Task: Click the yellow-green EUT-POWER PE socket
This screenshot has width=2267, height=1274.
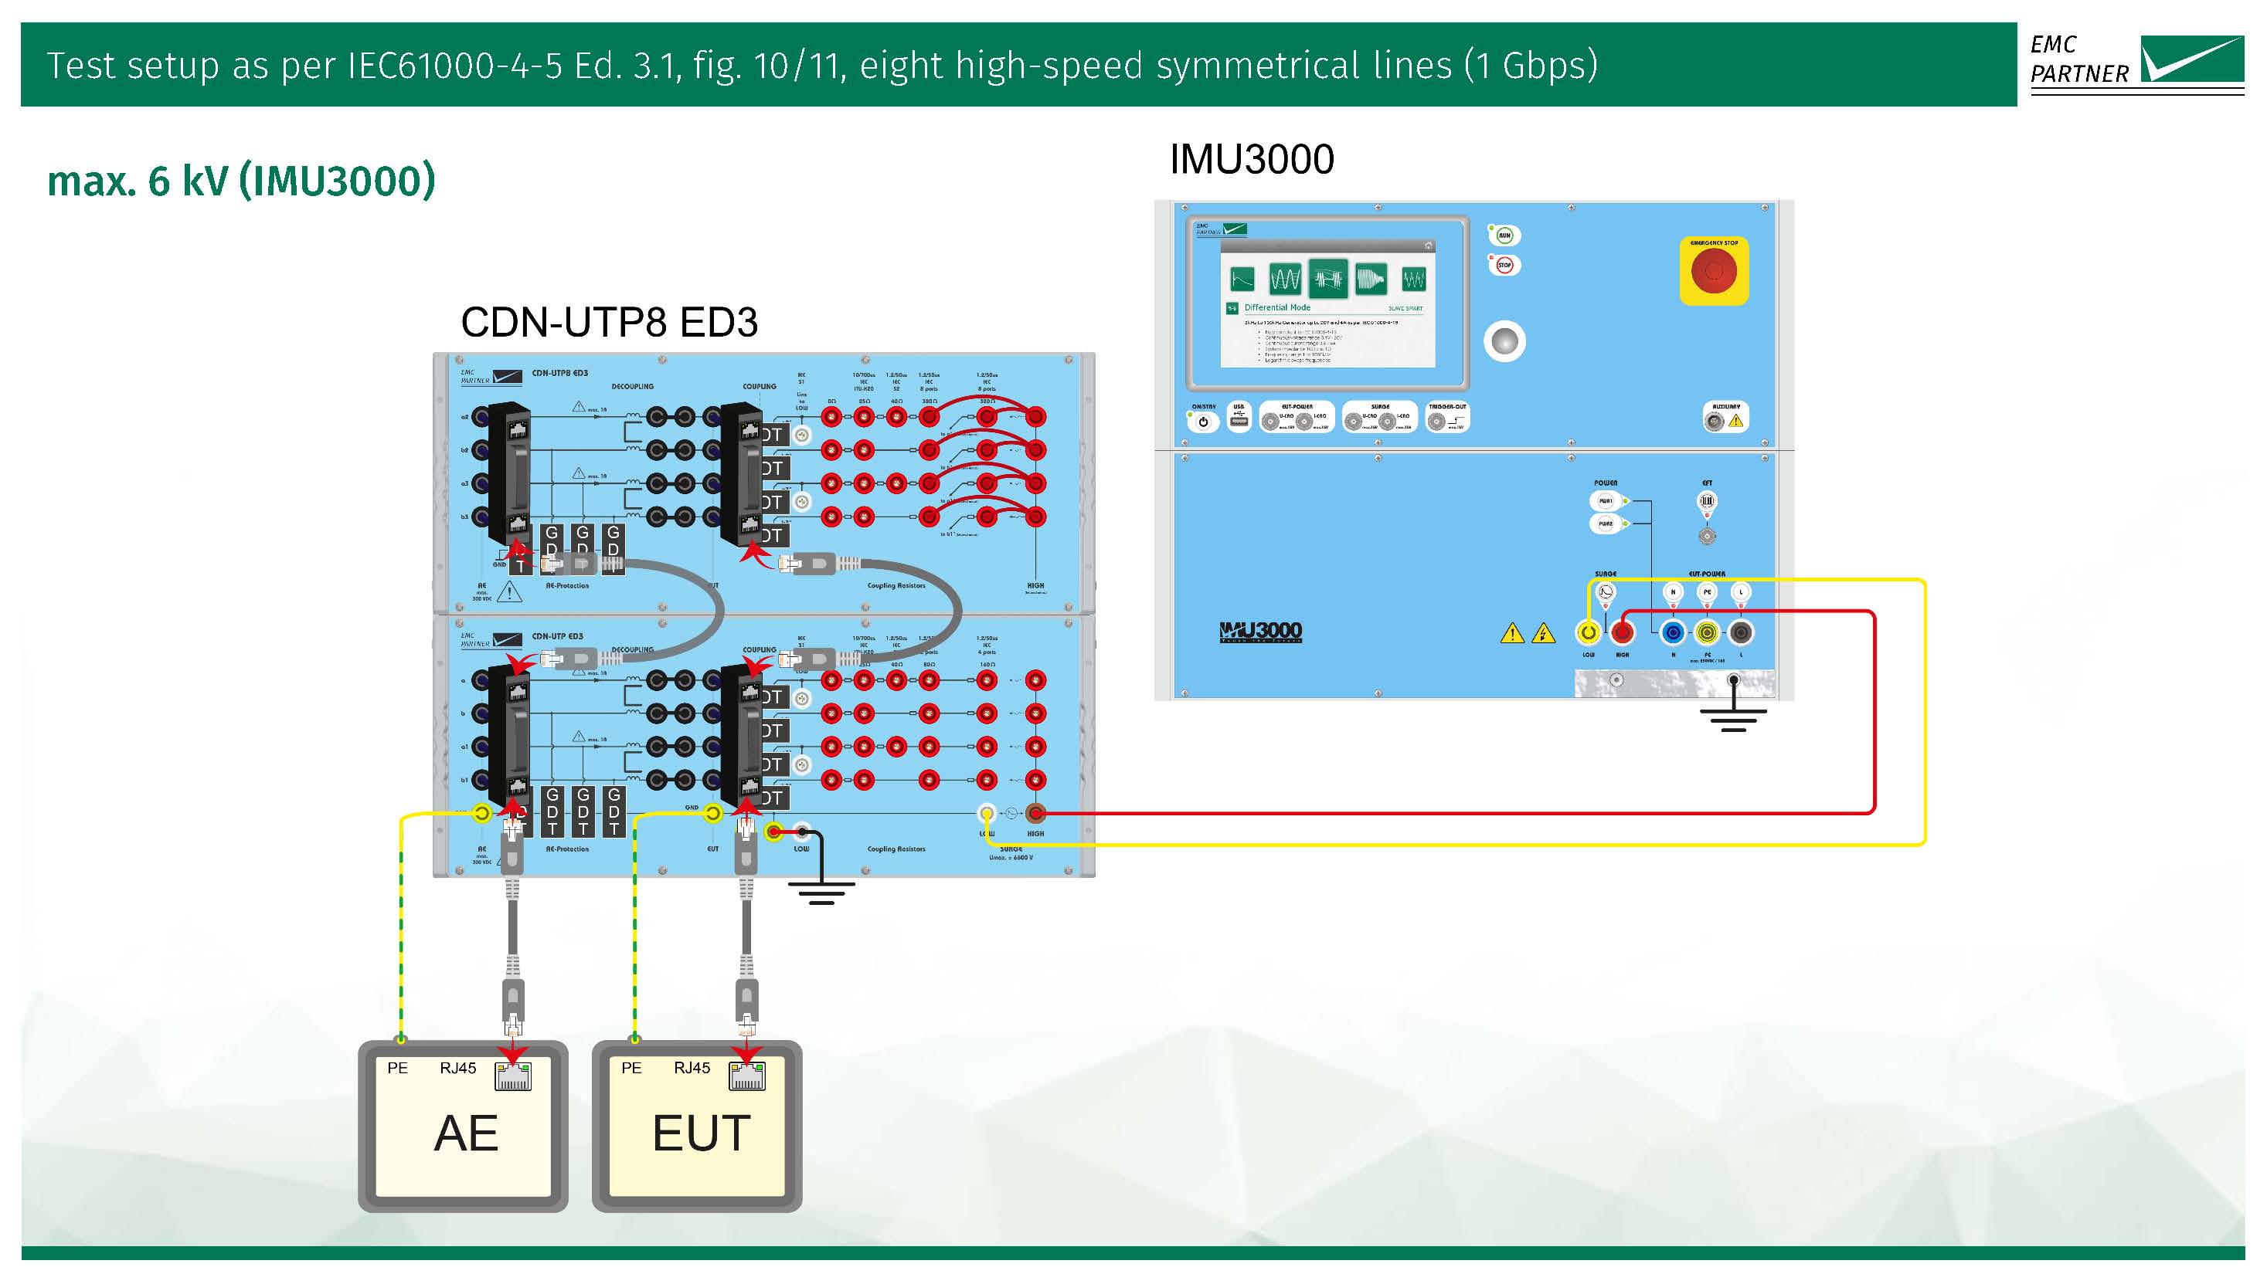Action: tap(1708, 632)
